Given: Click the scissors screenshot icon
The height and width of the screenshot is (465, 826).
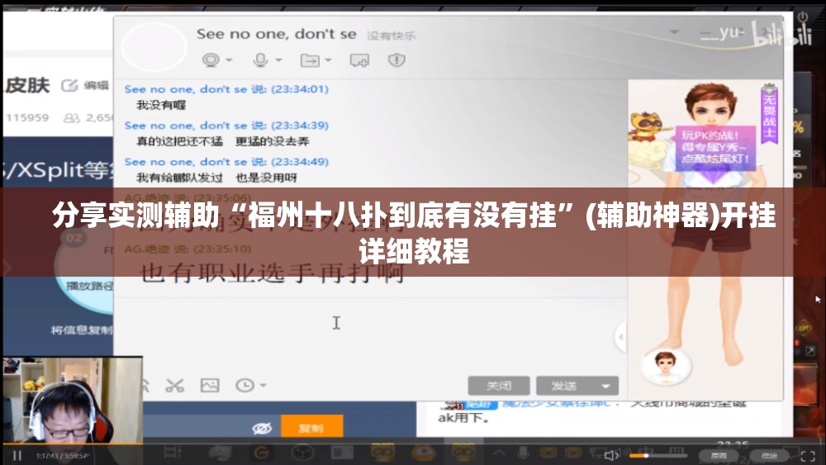Looking at the screenshot, I should tap(174, 386).
